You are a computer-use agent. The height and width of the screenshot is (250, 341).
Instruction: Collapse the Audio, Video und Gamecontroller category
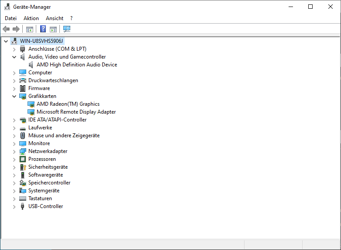tap(14, 57)
